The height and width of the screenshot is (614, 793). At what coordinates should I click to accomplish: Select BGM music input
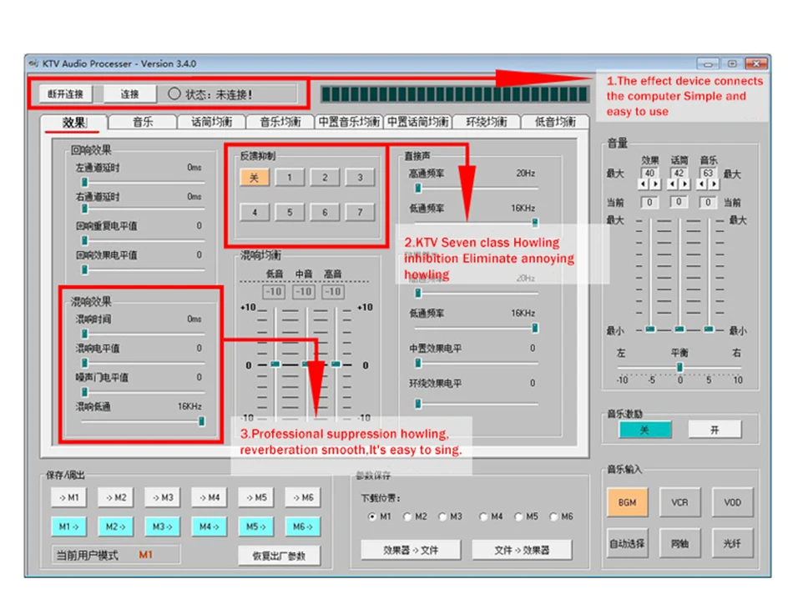[x=627, y=502]
